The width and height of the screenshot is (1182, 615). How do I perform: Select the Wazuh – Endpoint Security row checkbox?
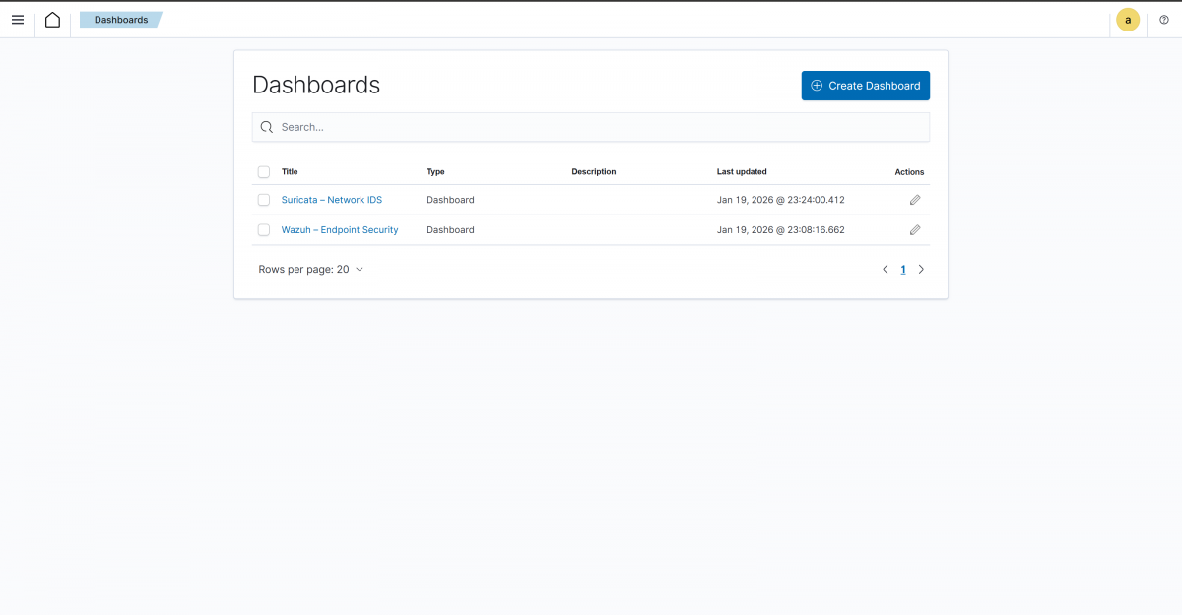[263, 229]
